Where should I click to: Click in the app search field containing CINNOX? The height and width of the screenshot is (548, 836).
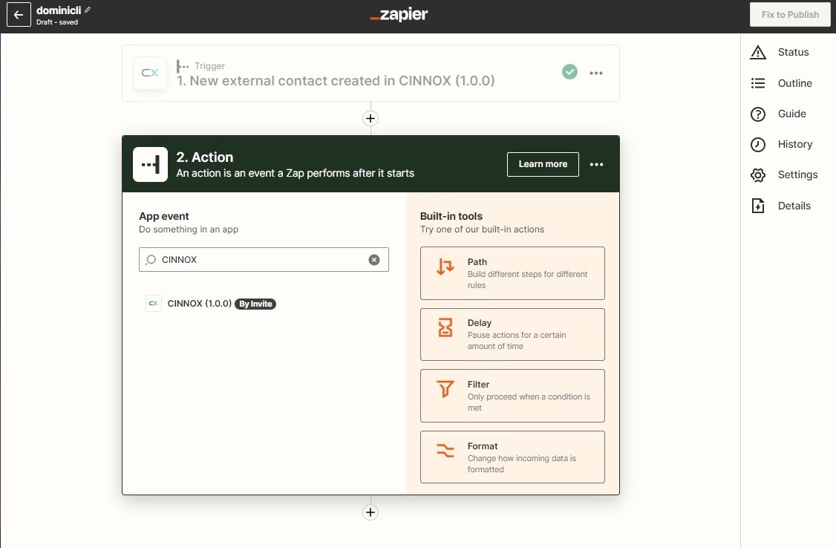click(264, 260)
